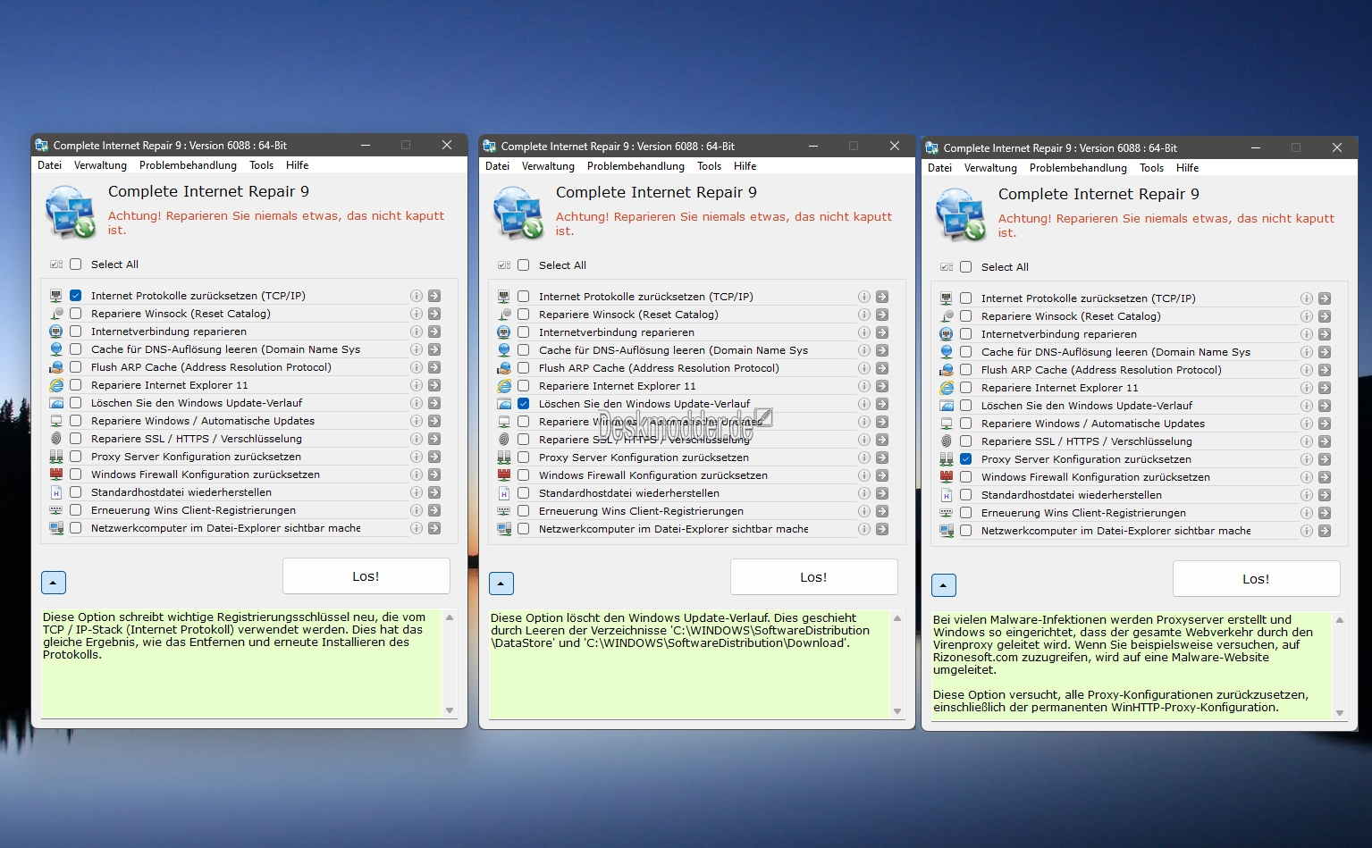The width and height of the screenshot is (1372, 848).
Task: Click description scroll-up arrow in middle window
Action: pyautogui.click(x=897, y=618)
